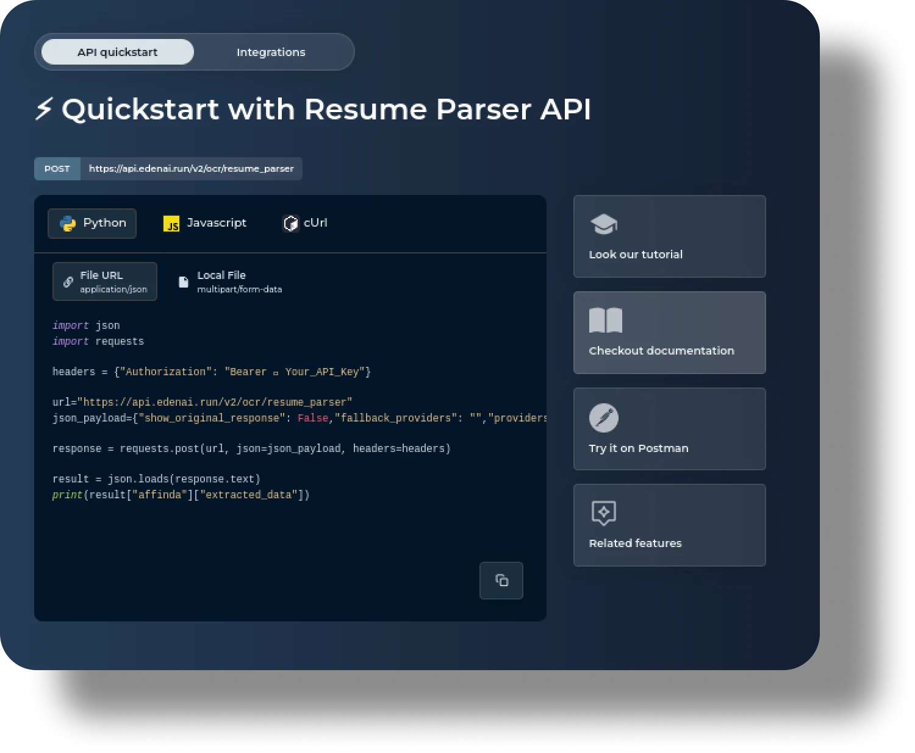Select the Local File multipart/form-data option
Viewport: 915px width, 753px height.
tap(229, 281)
